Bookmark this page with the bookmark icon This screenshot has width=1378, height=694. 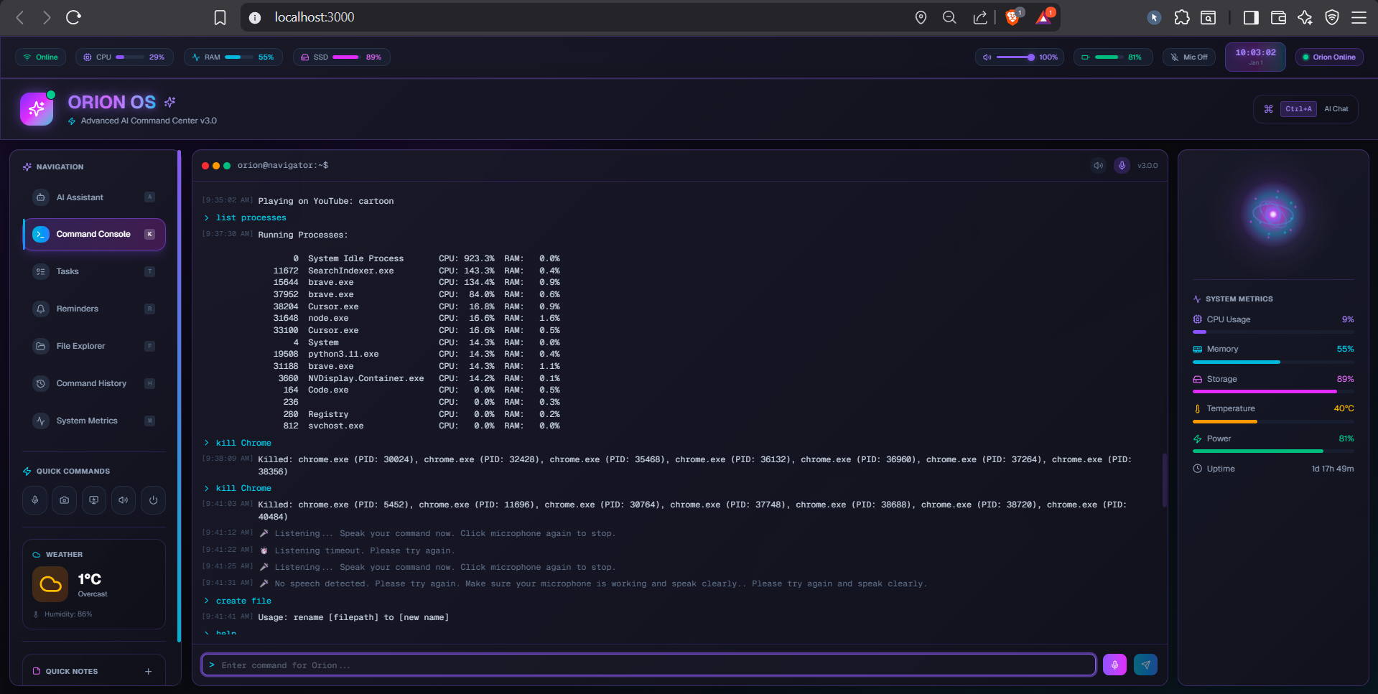(220, 17)
